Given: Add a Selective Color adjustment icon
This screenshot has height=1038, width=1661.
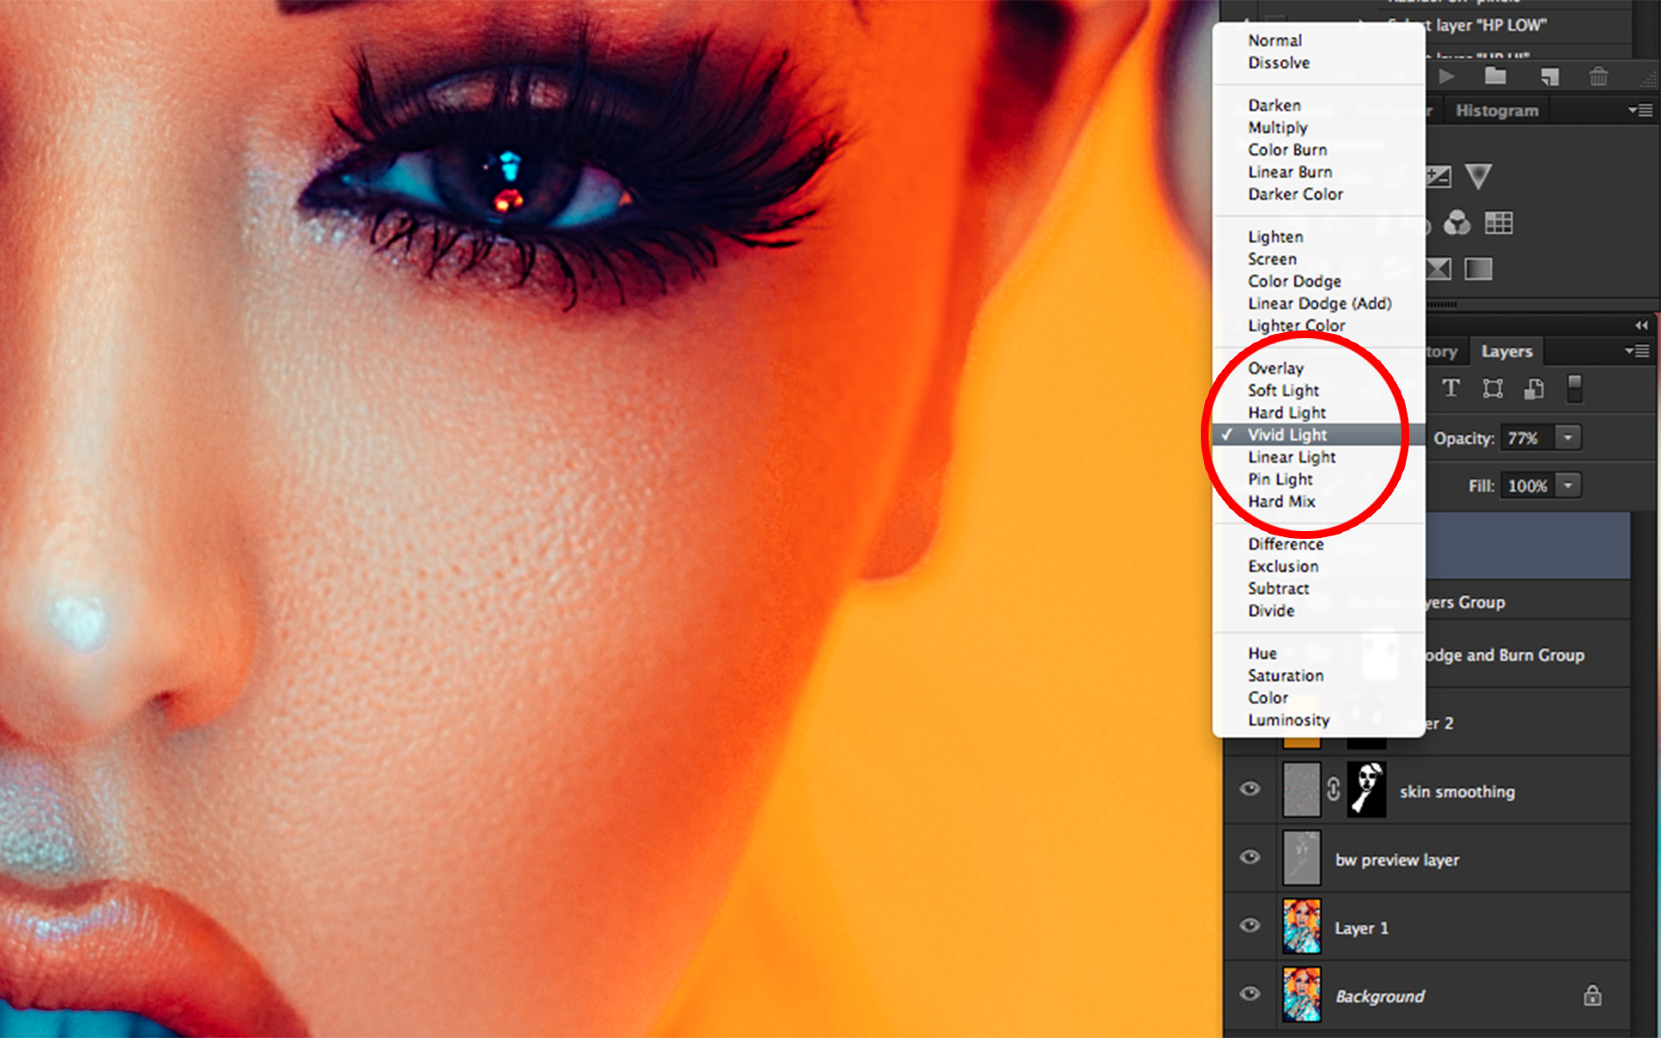Looking at the screenshot, I should (1439, 269).
